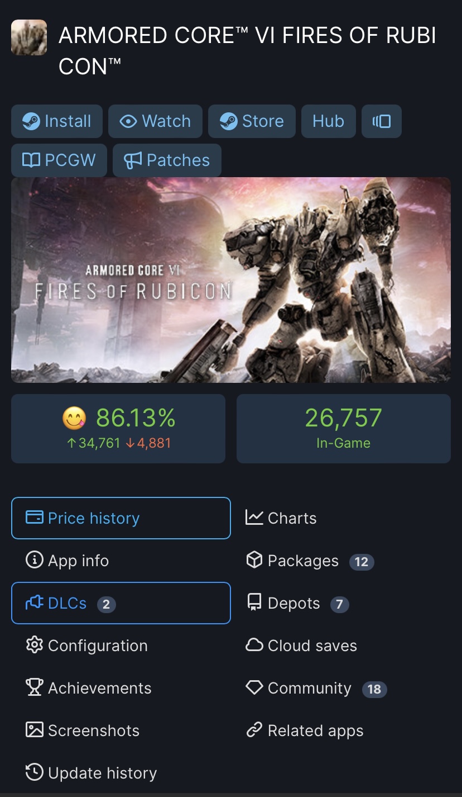Click the Steam icon on Install button
Image resolution: width=462 pixels, height=797 pixels.
[31, 121]
